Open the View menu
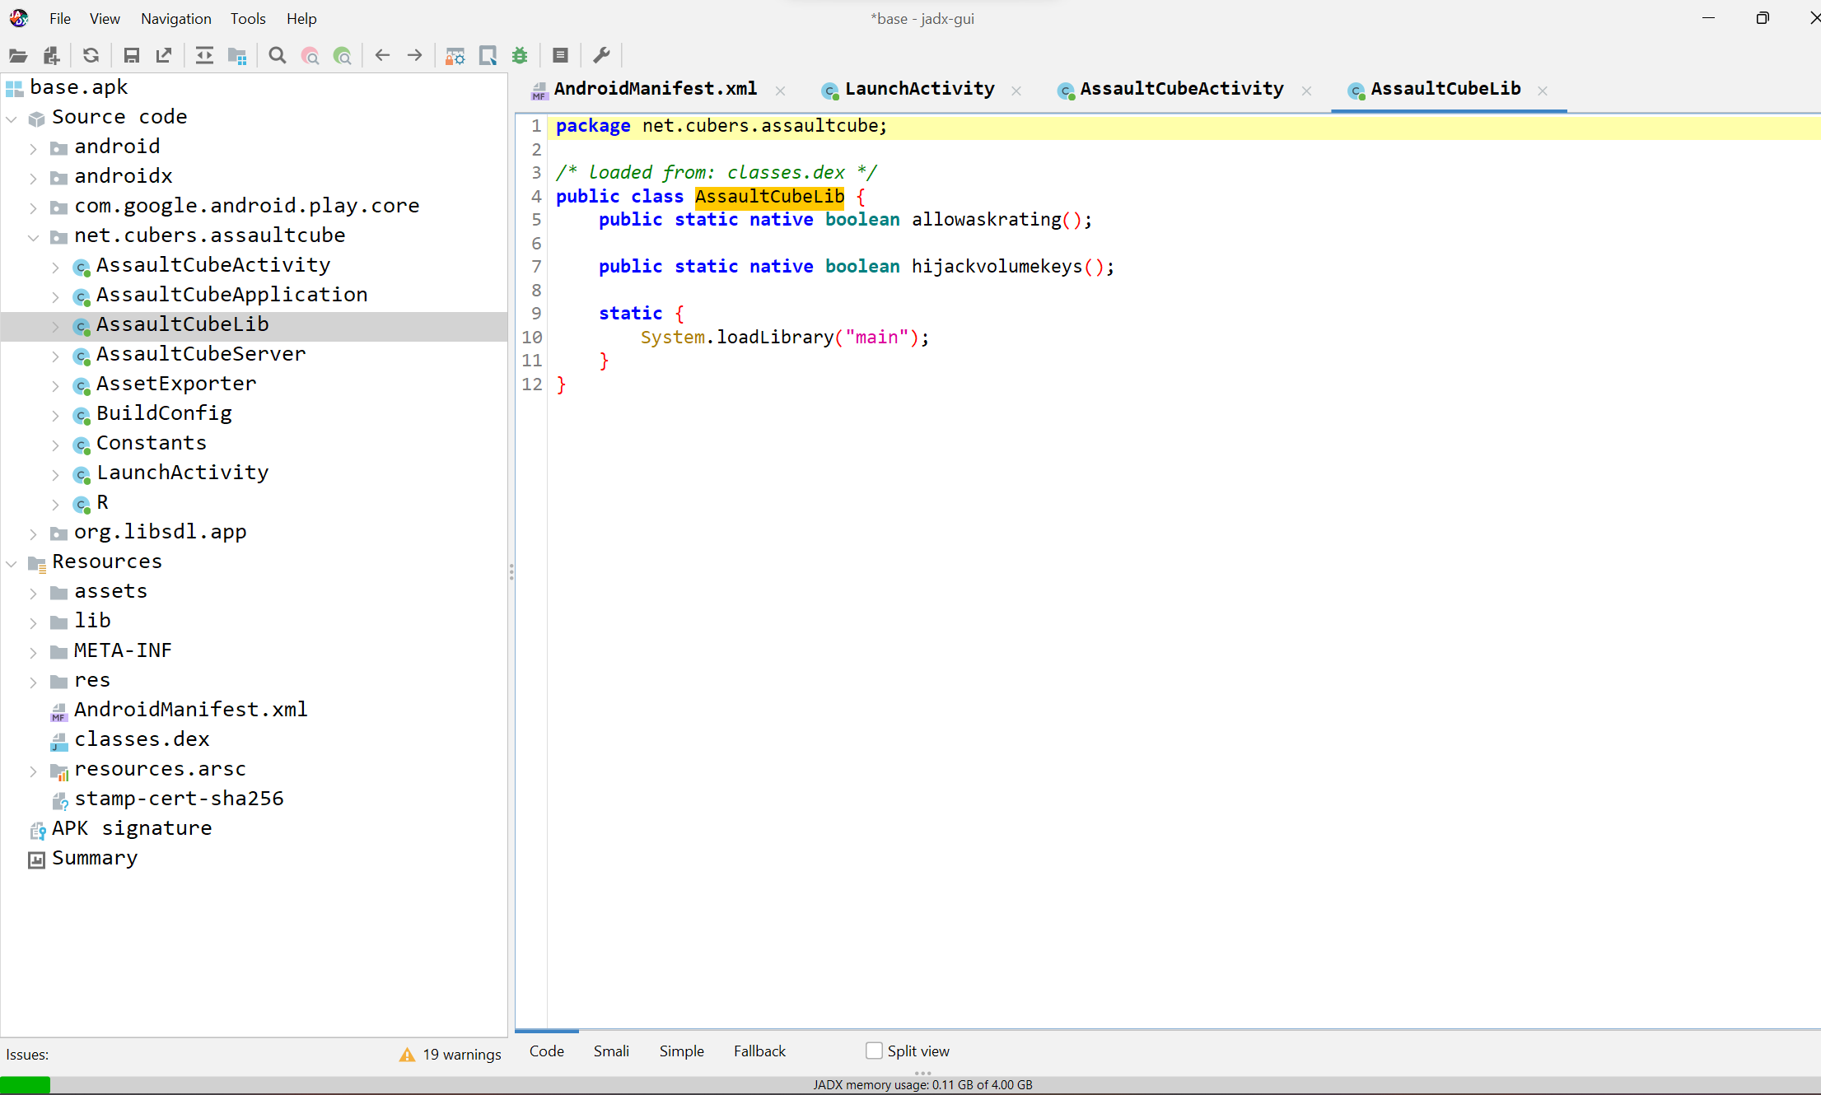Viewport: 1821px width, 1095px height. [105, 18]
